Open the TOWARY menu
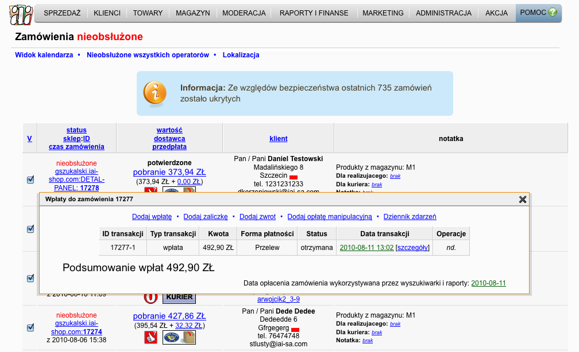The height and width of the screenshot is (352, 579). pos(148,13)
